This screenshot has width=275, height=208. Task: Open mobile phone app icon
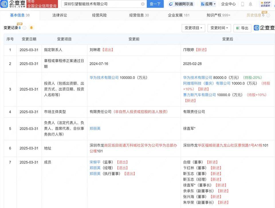pos(243,4)
